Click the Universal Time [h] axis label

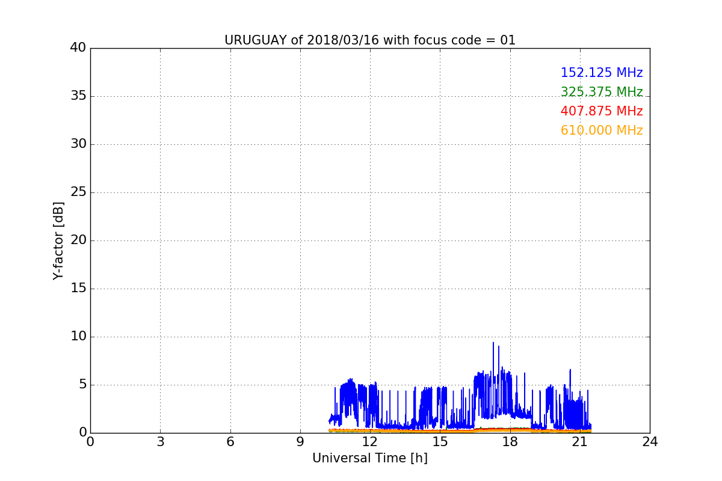coord(370,458)
